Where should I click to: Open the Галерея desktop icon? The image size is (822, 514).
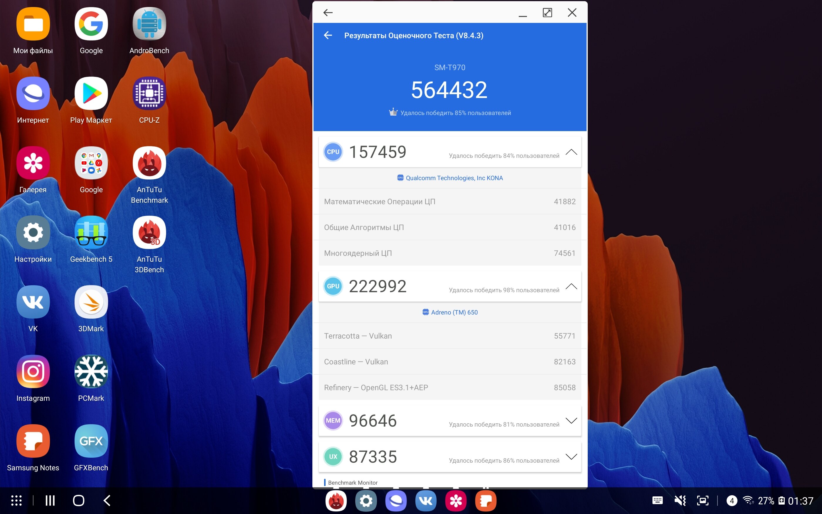33,163
